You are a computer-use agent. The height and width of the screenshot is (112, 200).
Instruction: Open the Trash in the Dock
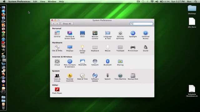pyautogui.click(x=3, y=108)
